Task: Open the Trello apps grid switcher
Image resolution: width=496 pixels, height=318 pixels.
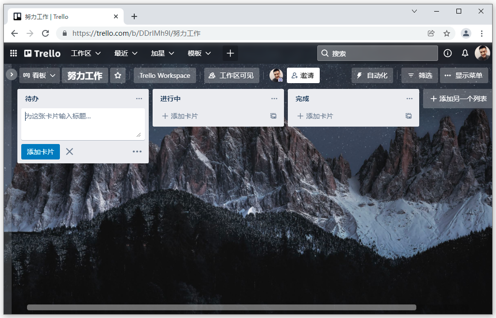Action: coord(14,53)
